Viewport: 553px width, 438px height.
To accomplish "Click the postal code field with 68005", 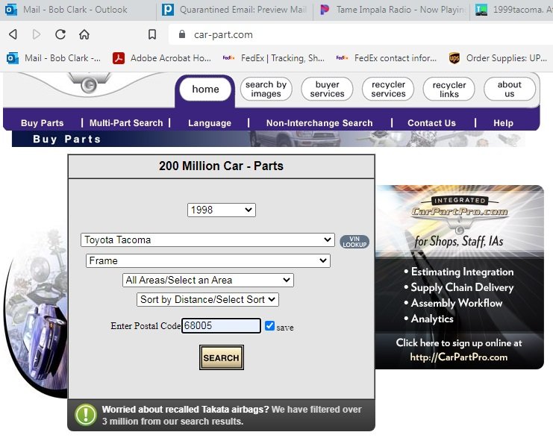I will (221, 325).
